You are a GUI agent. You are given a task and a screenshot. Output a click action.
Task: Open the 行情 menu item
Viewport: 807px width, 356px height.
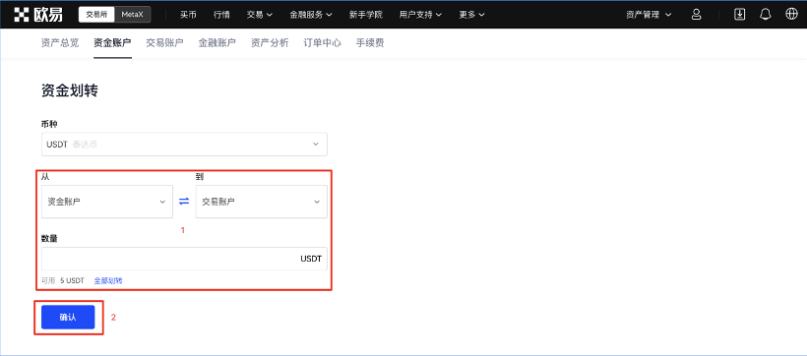[221, 15]
